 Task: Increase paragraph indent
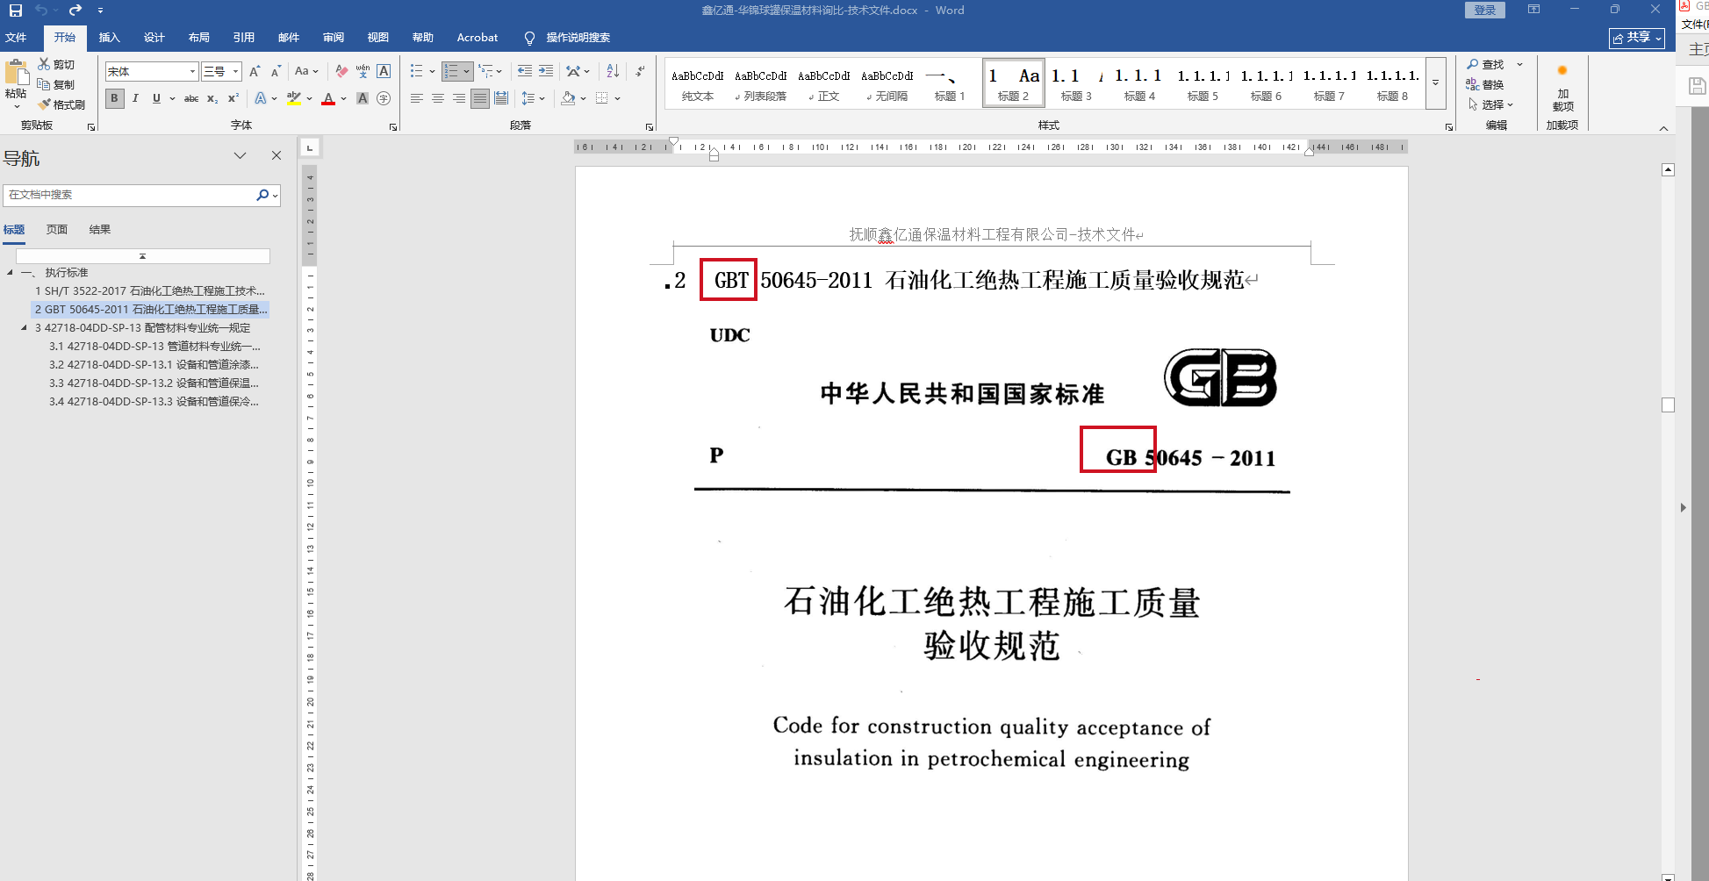(x=546, y=71)
